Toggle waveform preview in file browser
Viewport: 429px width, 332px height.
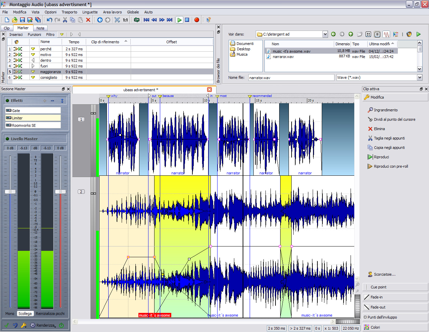pos(386,34)
